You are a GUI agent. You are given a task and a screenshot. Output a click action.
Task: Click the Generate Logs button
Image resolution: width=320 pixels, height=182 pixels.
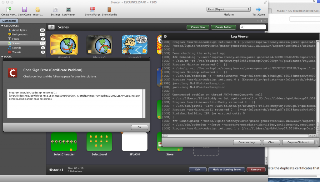pyautogui.click(x=247, y=142)
